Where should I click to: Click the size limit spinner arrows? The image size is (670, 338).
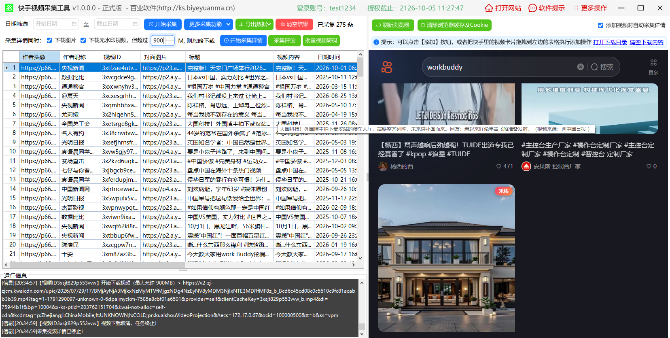pos(170,40)
